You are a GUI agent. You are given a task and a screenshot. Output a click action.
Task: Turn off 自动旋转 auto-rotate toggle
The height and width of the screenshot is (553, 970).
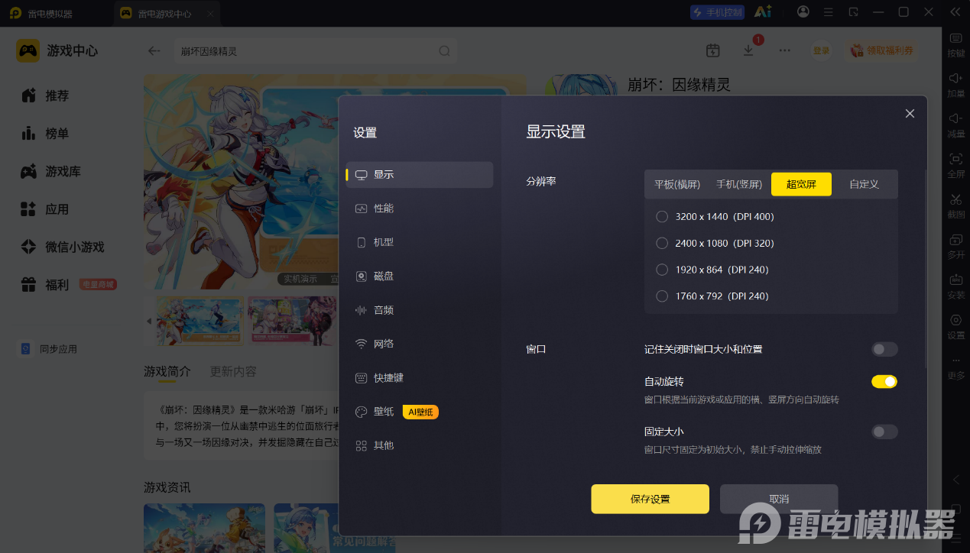coord(884,381)
